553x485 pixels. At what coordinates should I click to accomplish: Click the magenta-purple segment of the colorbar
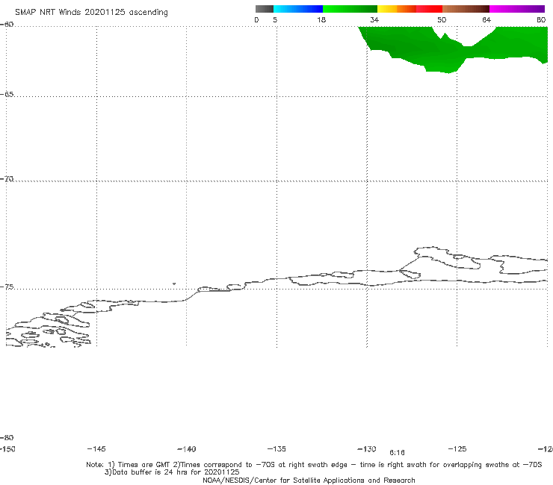click(517, 9)
